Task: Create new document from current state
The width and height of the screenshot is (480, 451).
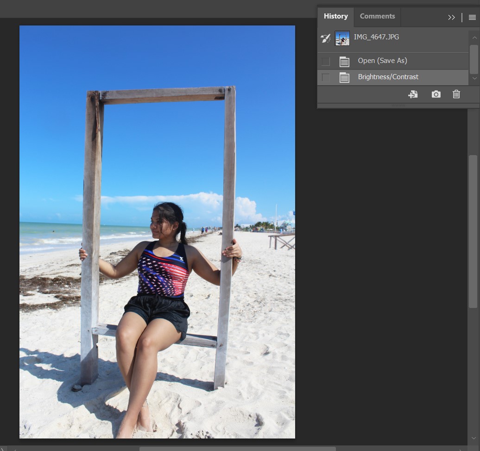Action: [413, 94]
